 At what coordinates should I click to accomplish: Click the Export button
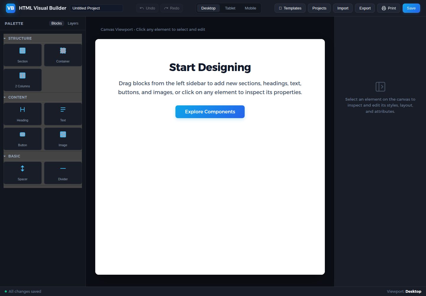[x=365, y=8]
